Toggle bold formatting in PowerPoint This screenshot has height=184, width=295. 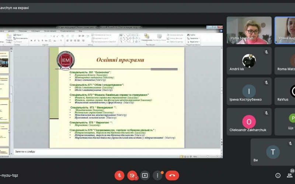coord(31,40)
